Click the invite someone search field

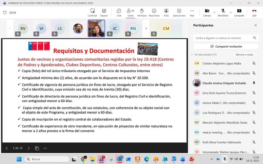point(223,38)
